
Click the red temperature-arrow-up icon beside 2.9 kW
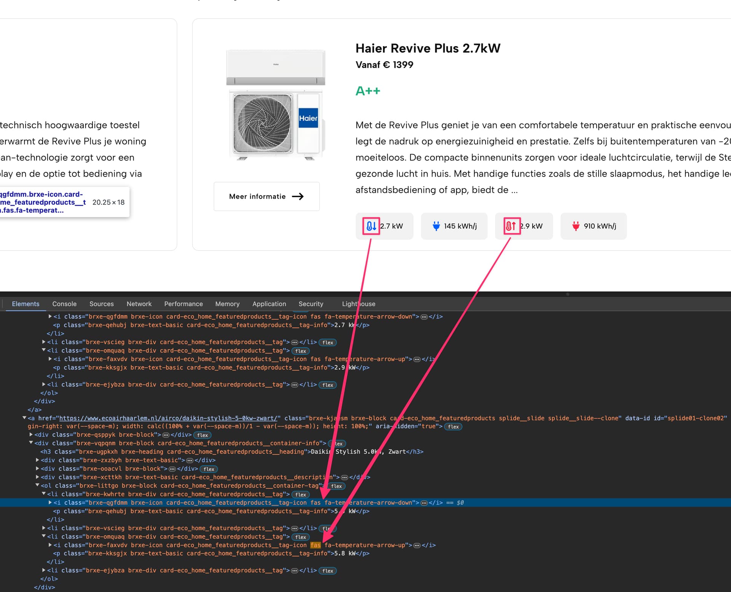[x=511, y=226]
